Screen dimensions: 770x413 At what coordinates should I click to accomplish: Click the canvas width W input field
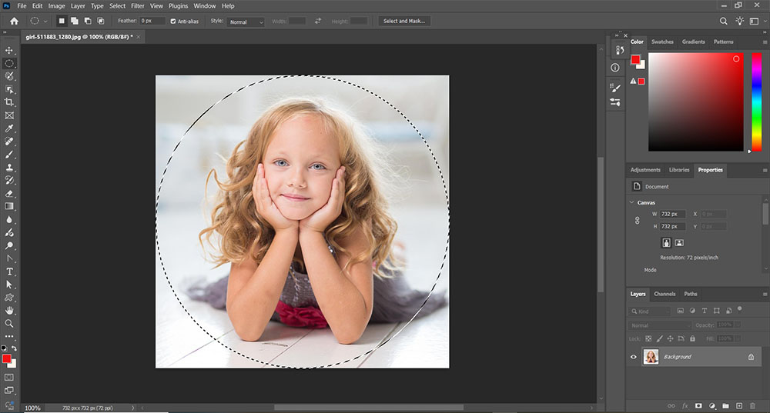671,214
